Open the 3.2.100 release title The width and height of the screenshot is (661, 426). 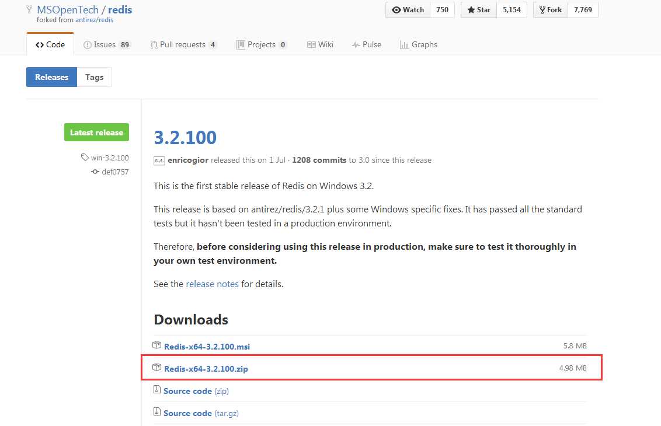click(186, 137)
